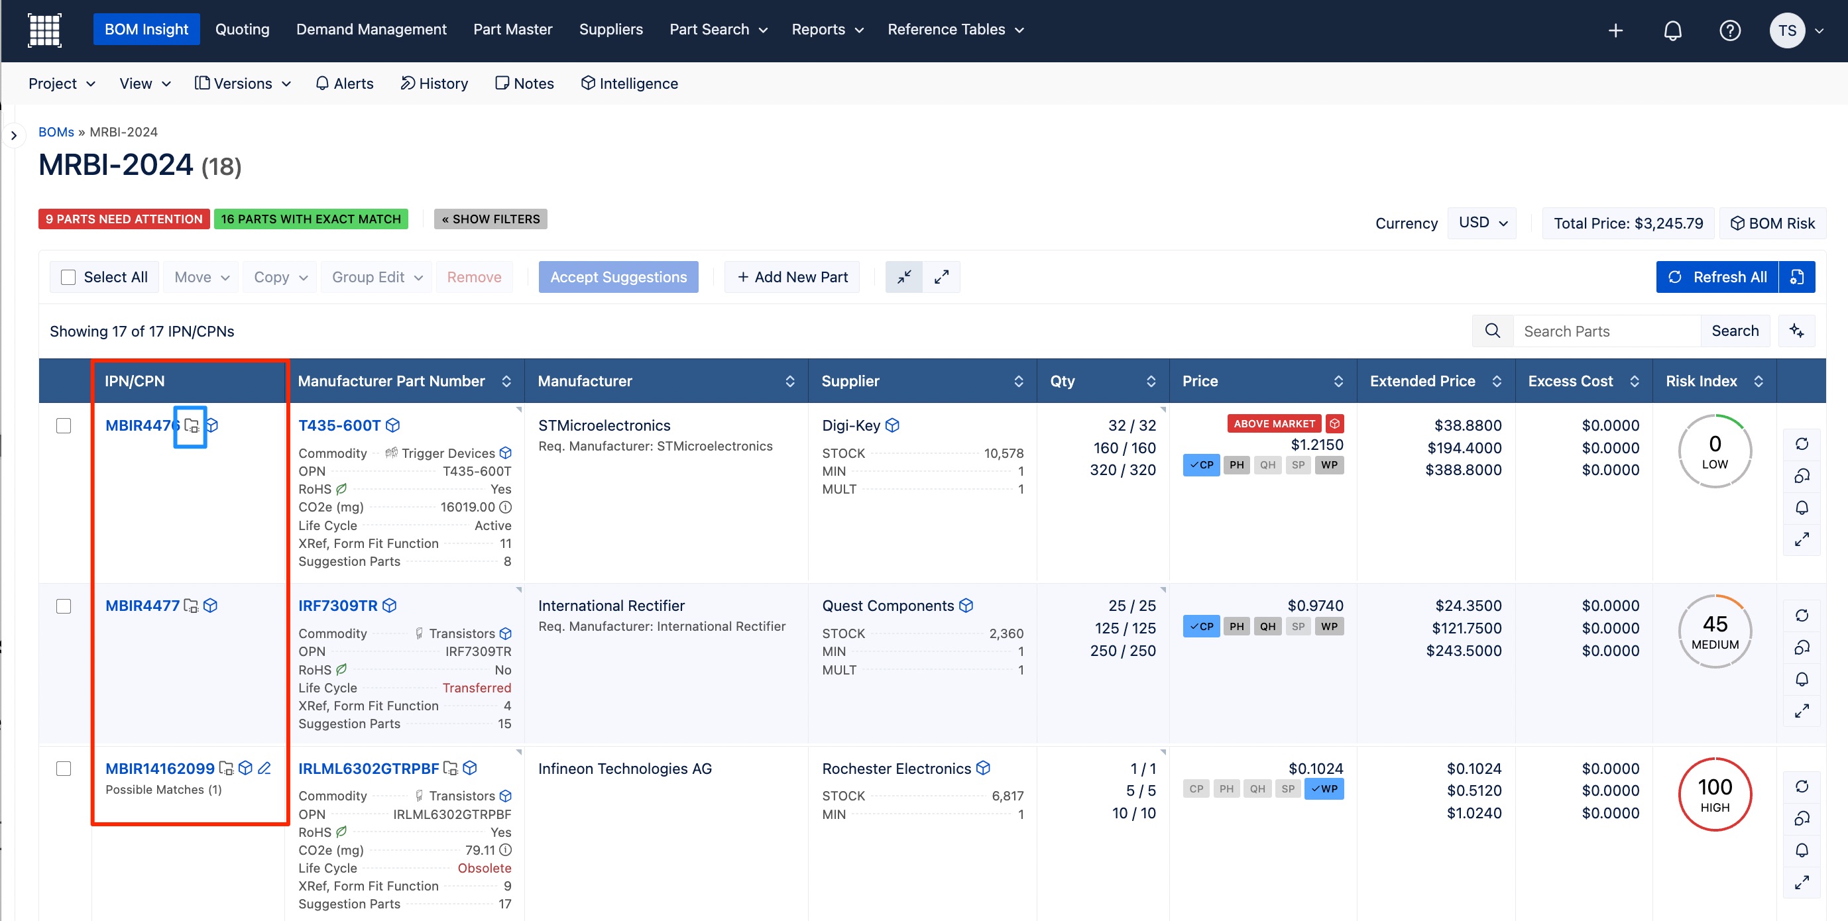Click alert bell icon in MBIR4477 row
The width and height of the screenshot is (1848, 921).
pyautogui.click(x=1802, y=679)
